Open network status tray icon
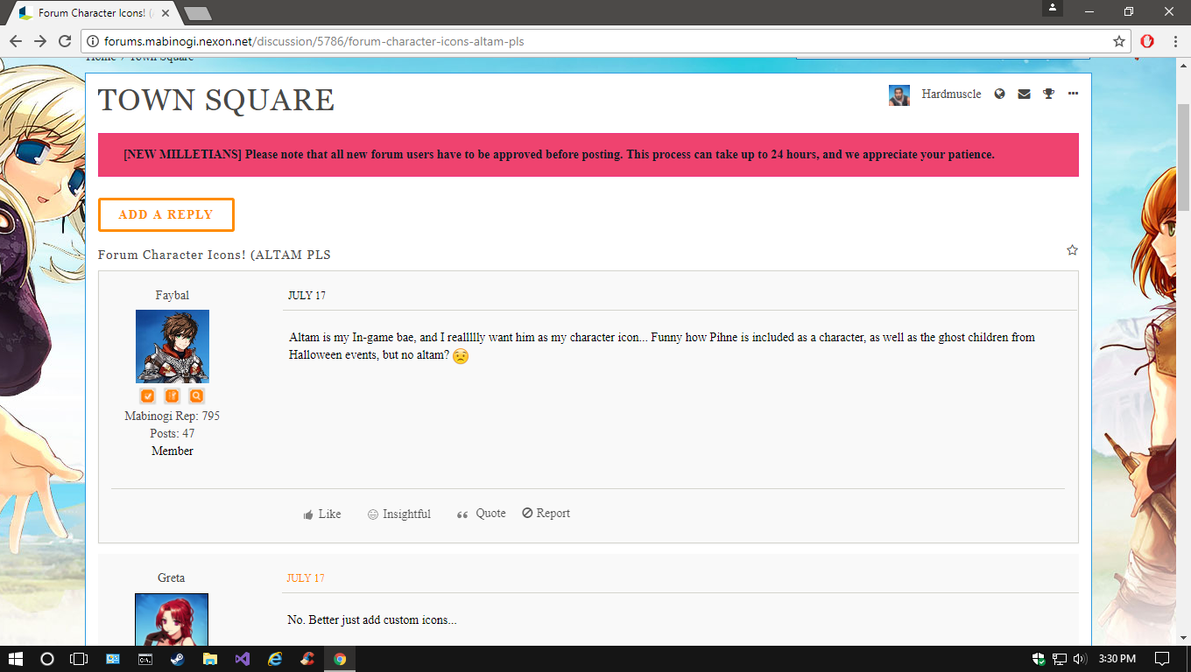This screenshot has width=1191, height=672. [x=1060, y=659]
